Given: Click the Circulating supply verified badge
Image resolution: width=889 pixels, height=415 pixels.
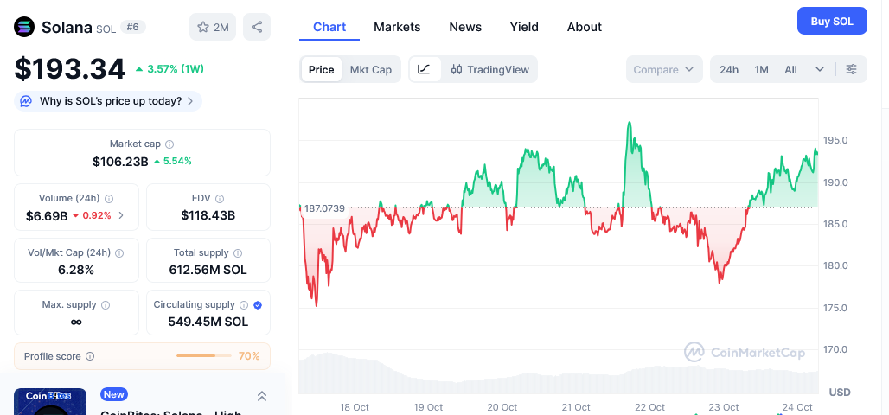Looking at the screenshot, I should [x=258, y=305].
